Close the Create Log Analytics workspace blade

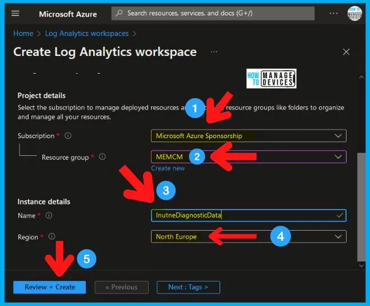pos(346,52)
